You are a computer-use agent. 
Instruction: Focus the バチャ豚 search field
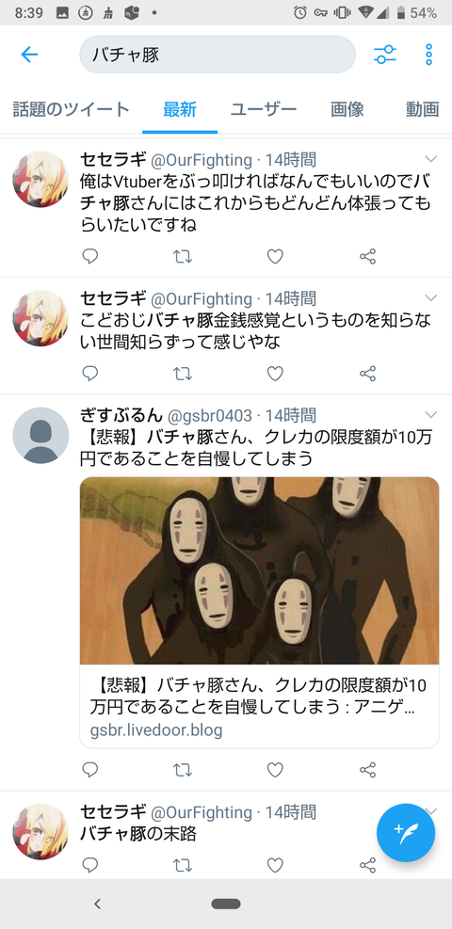tap(218, 55)
